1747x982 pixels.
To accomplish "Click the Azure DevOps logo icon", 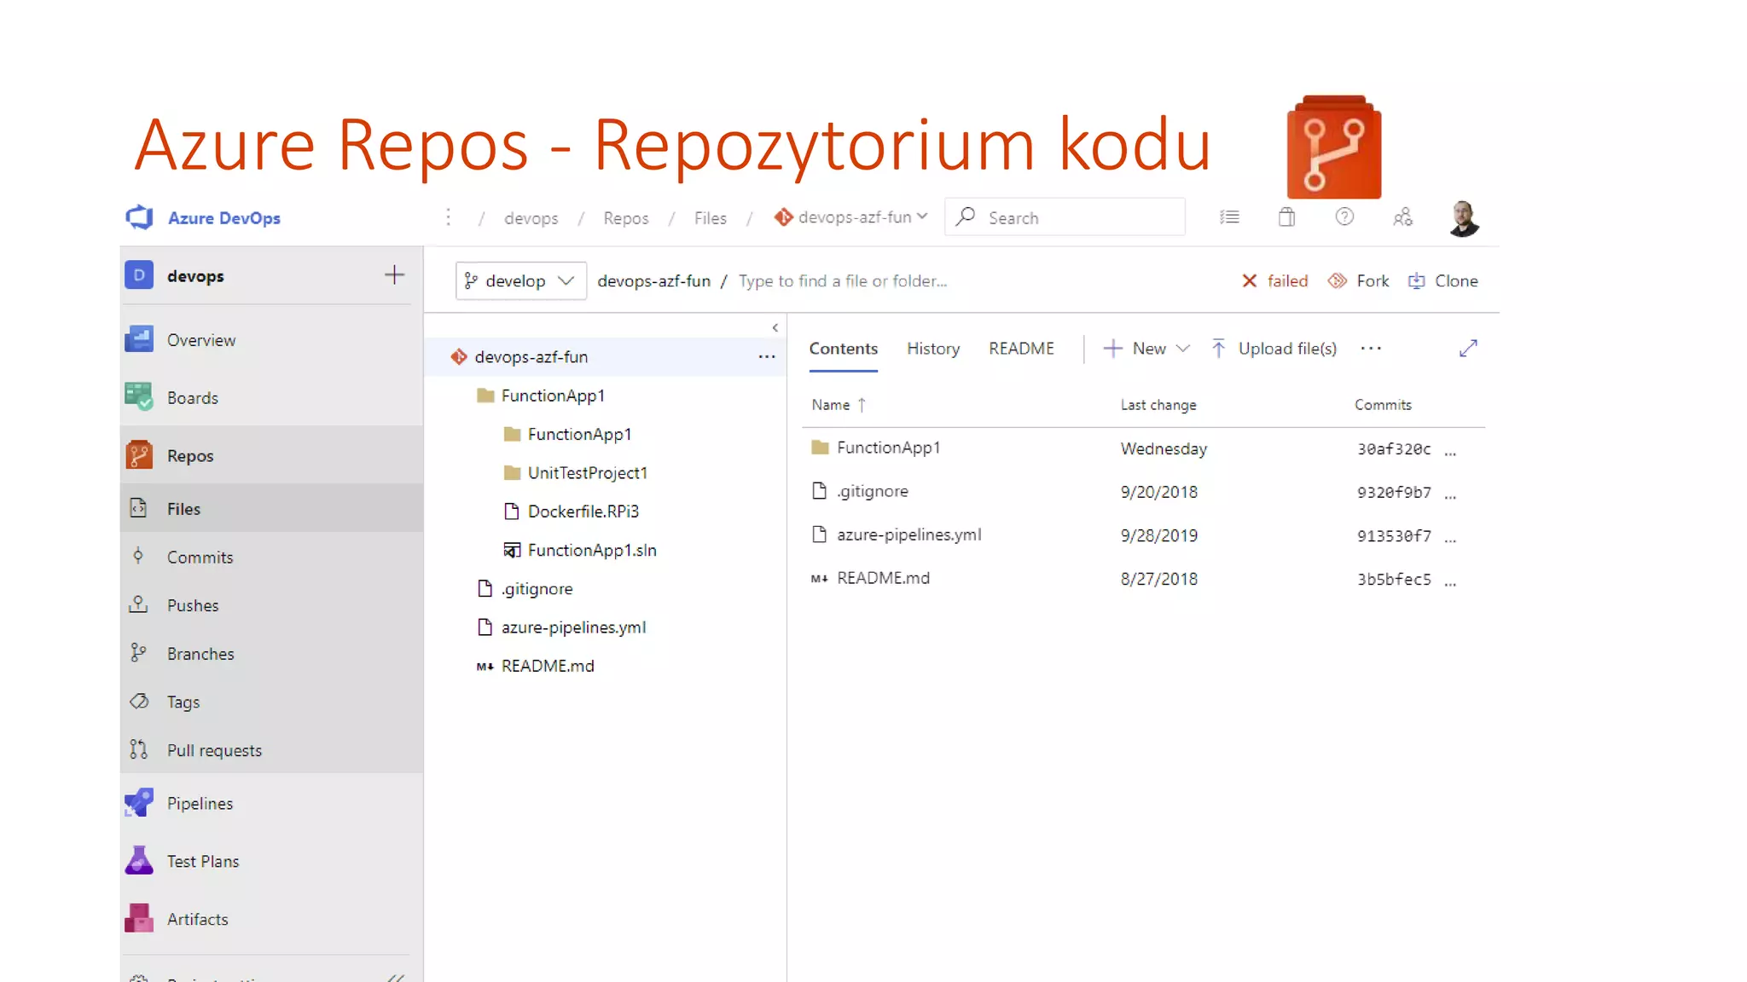I will point(140,217).
